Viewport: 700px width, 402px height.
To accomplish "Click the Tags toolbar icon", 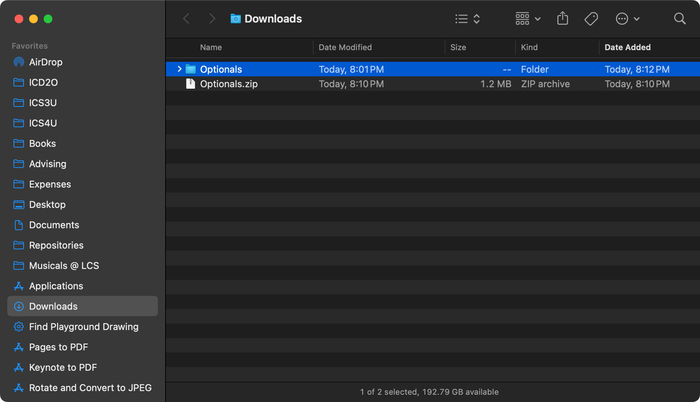I will (x=591, y=19).
